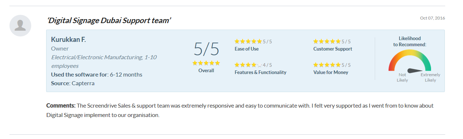Click the empty fifth star in Features rating
The width and height of the screenshot is (463, 139).
(259, 65)
